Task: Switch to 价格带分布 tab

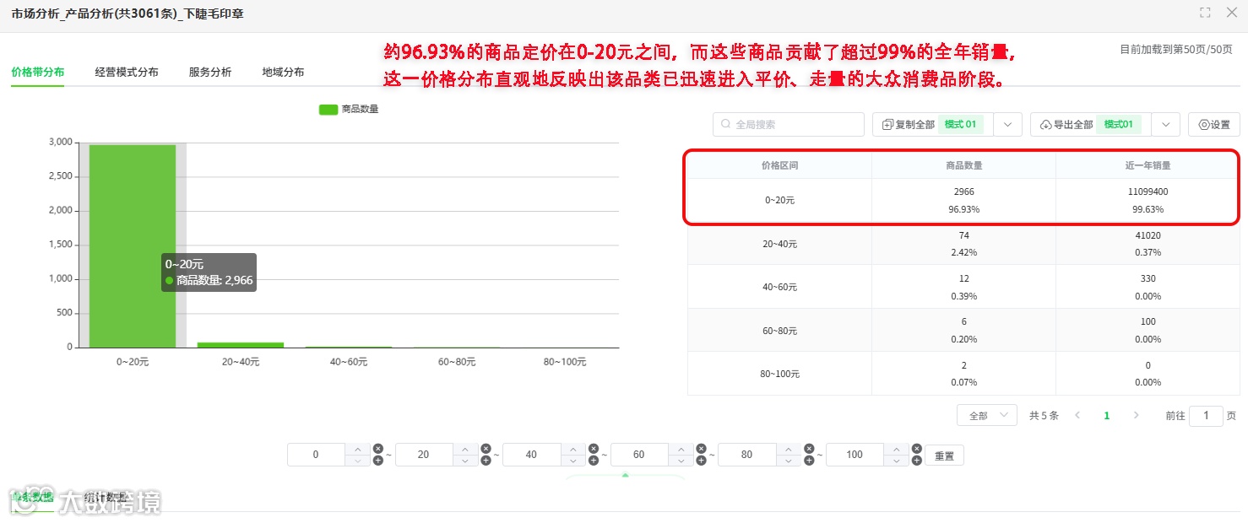Action: coord(38,73)
